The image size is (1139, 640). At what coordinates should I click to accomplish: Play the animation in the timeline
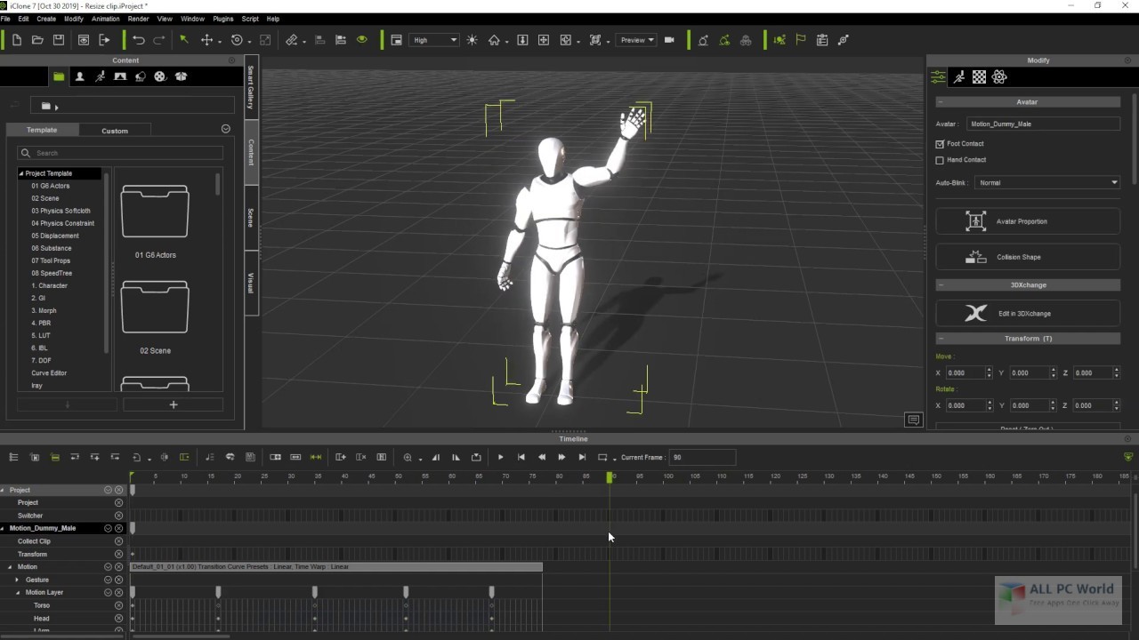[x=500, y=457]
